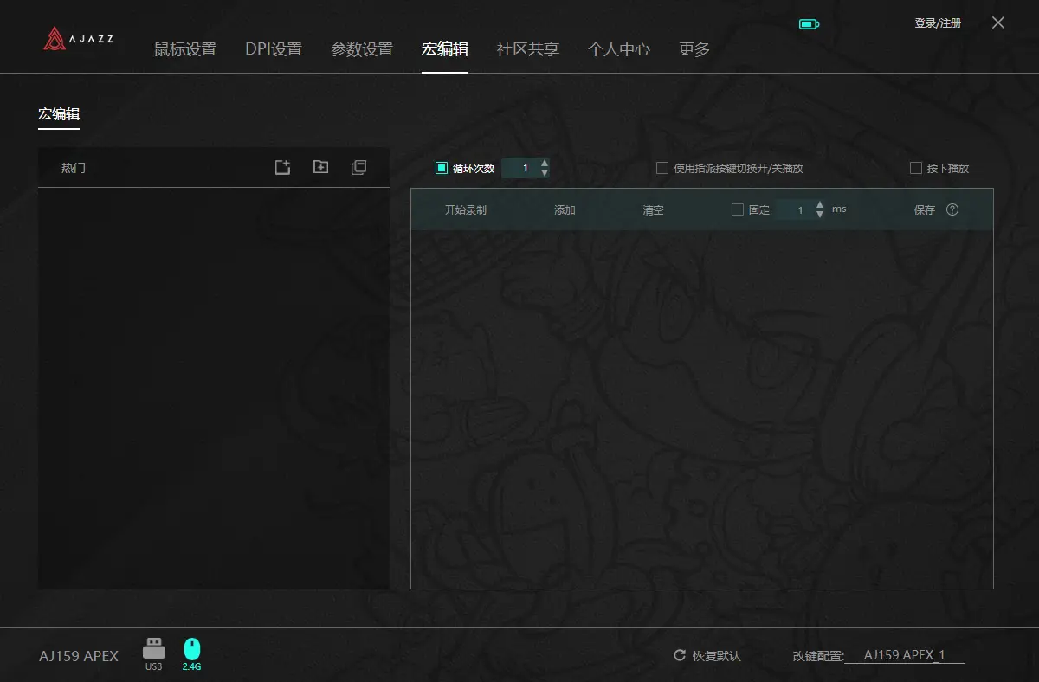This screenshot has height=682, width=1039.
Task: Create a new macro folder
Action: pos(320,167)
